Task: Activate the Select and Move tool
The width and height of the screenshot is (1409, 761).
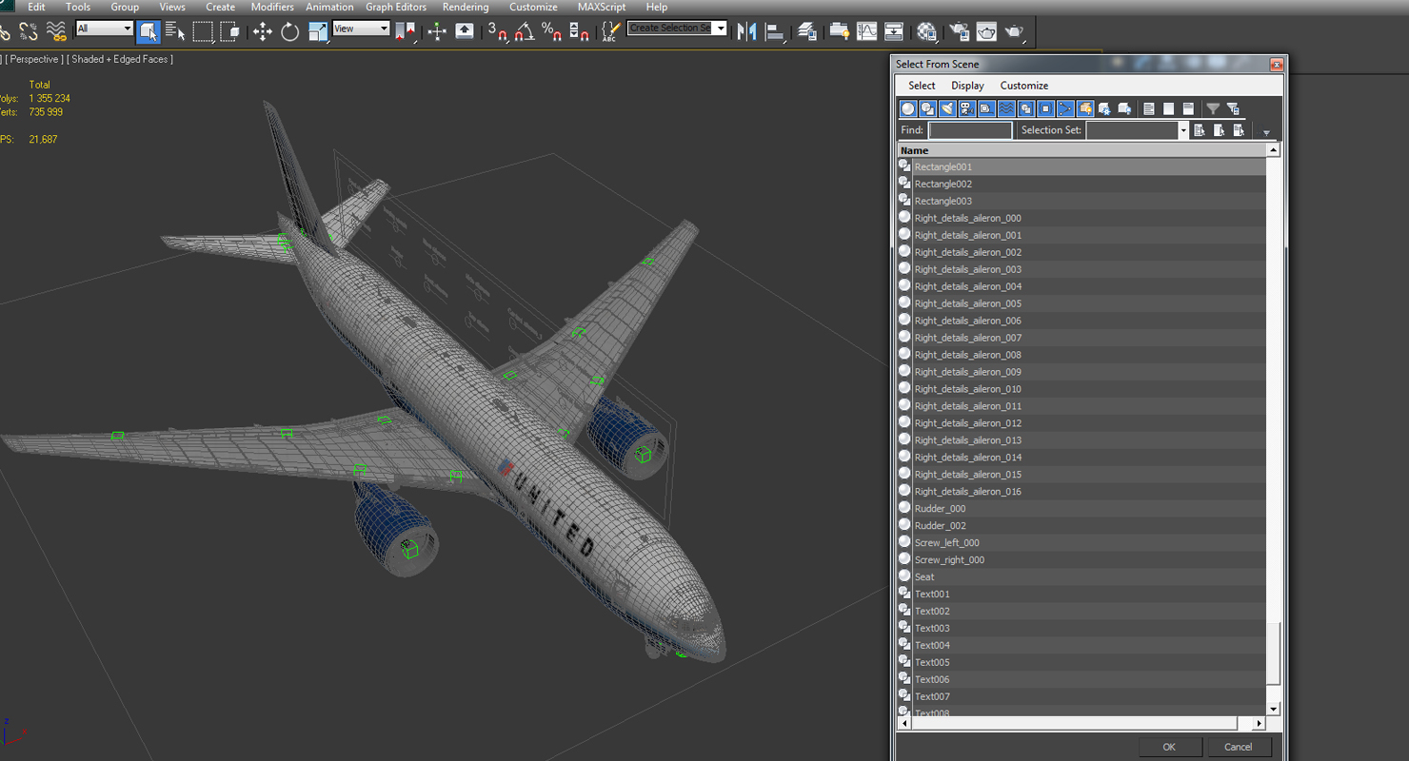Action: point(263,31)
